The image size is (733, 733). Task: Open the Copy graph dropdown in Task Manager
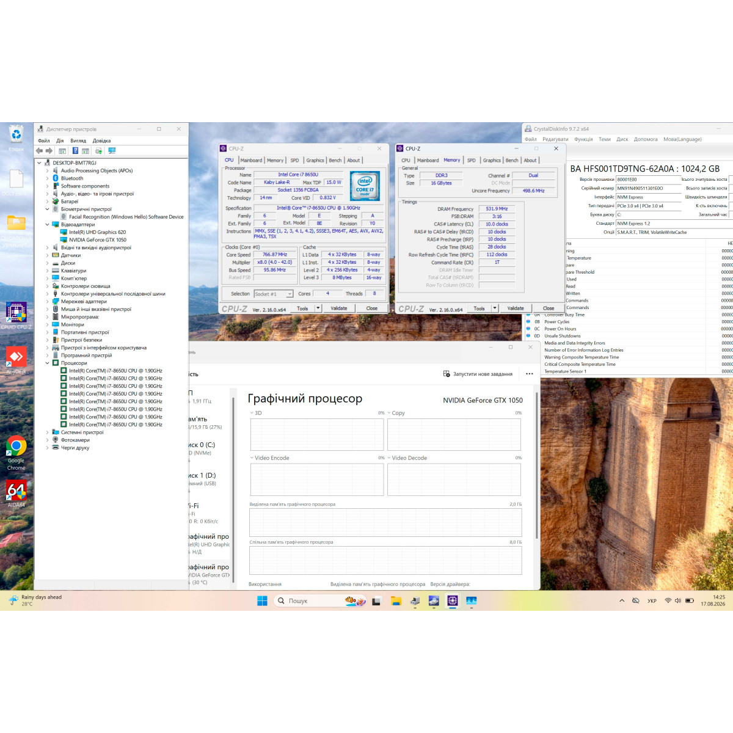pyautogui.click(x=389, y=413)
